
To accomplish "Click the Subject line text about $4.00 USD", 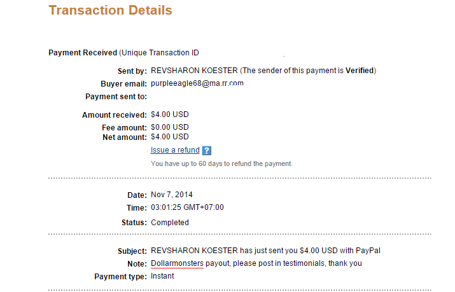I will (256, 251).
